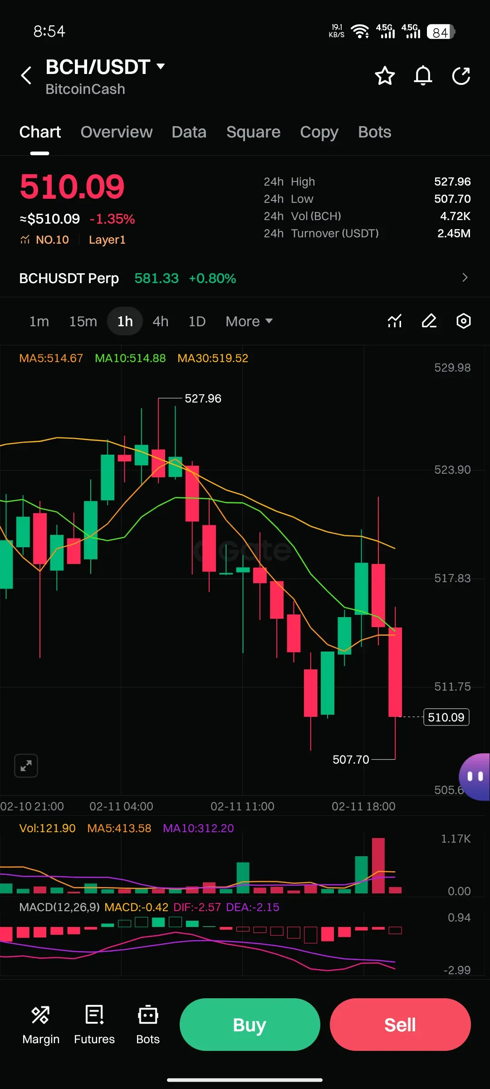The width and height of the screenshot is (490, 1089).
Task: Tap the large red 510.09 price
Action: click(x=72, y=186)
